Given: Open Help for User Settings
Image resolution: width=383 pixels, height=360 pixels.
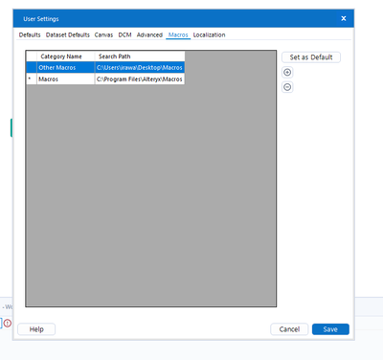Looking at the screenshot, I should click(x=36, y=329).
